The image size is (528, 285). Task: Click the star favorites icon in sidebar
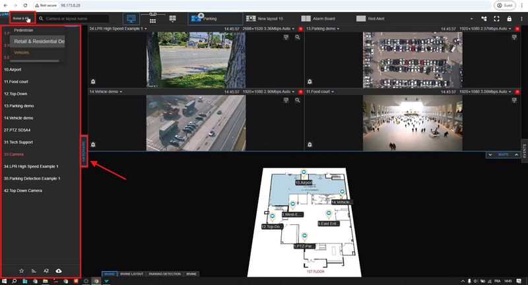(x=21, y=270)
